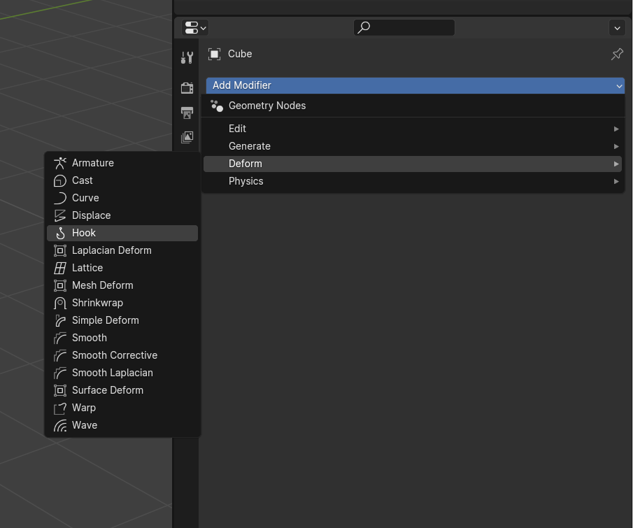This screenshot has width=633, height=528.
Task: Open the Deform modifier submenu
Action: click(x=413, y=164)
